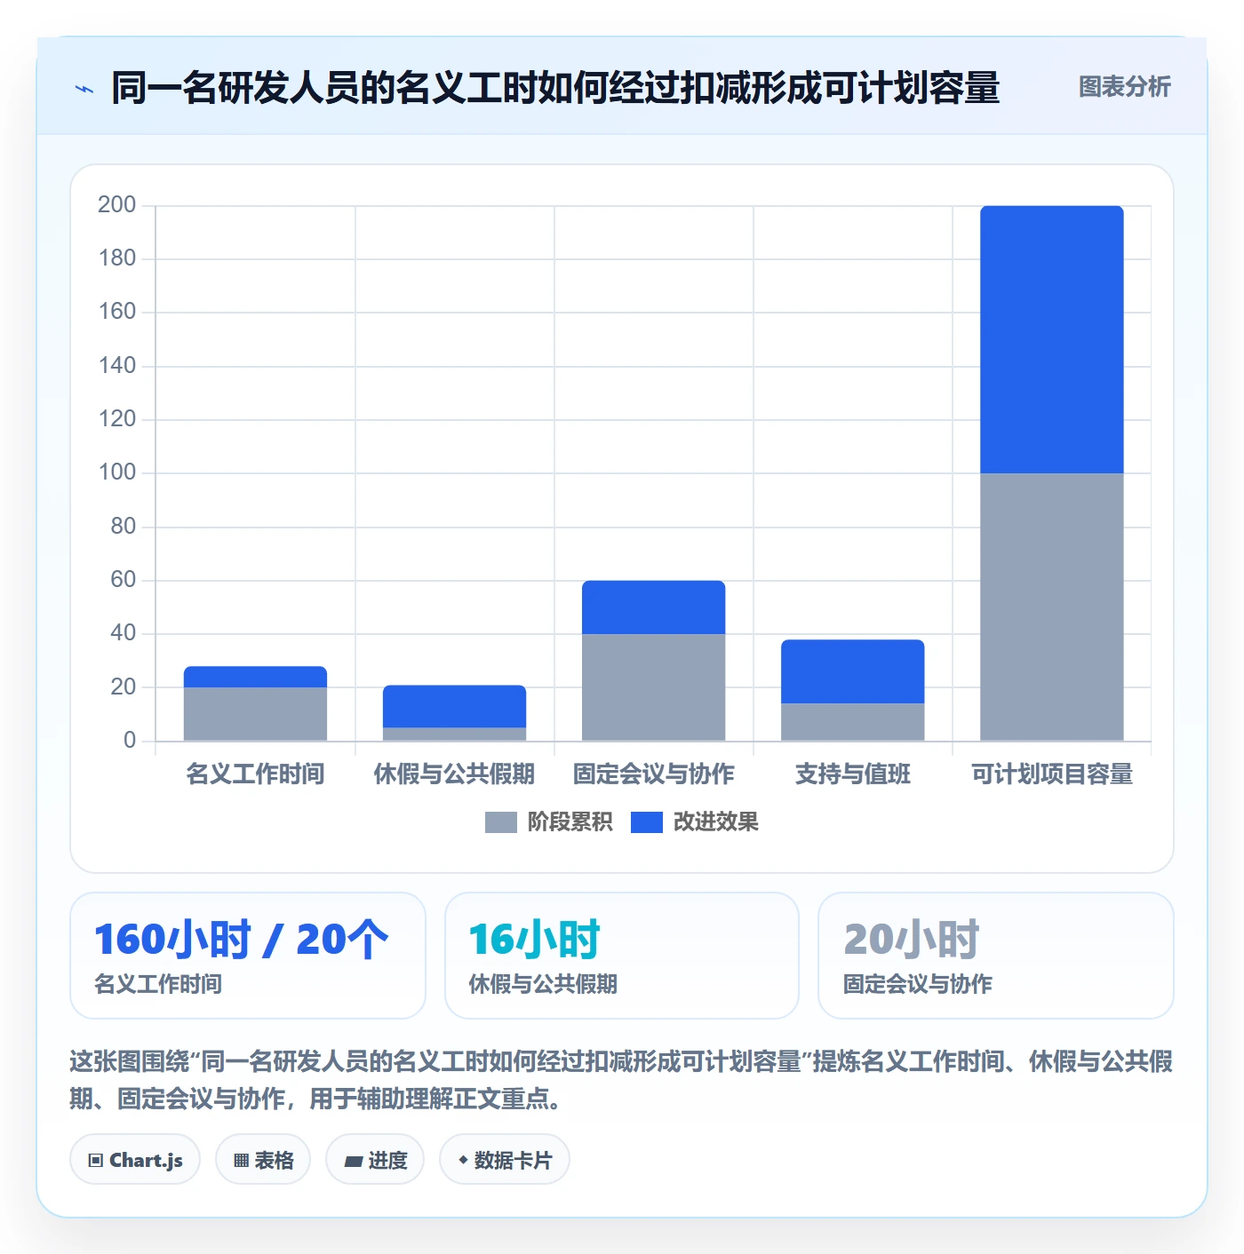Viewport: 1244px width, 1254px height.
Task: Click the 支持与值班 blue bar segment
Action: (x=852, y=671)
